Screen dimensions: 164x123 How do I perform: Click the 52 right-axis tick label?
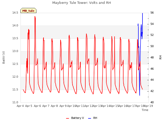[x=152, y=35]
